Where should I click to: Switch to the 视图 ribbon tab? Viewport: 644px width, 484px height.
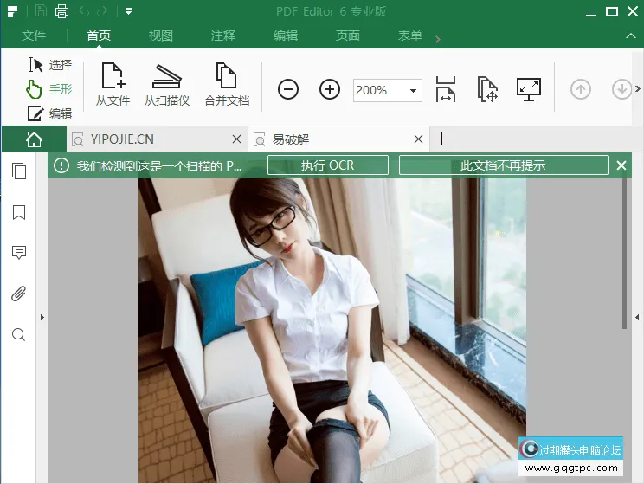point(161,35)
